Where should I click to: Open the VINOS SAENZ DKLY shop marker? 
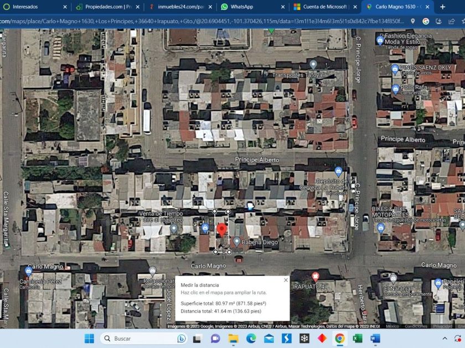(x=395, y=70)
